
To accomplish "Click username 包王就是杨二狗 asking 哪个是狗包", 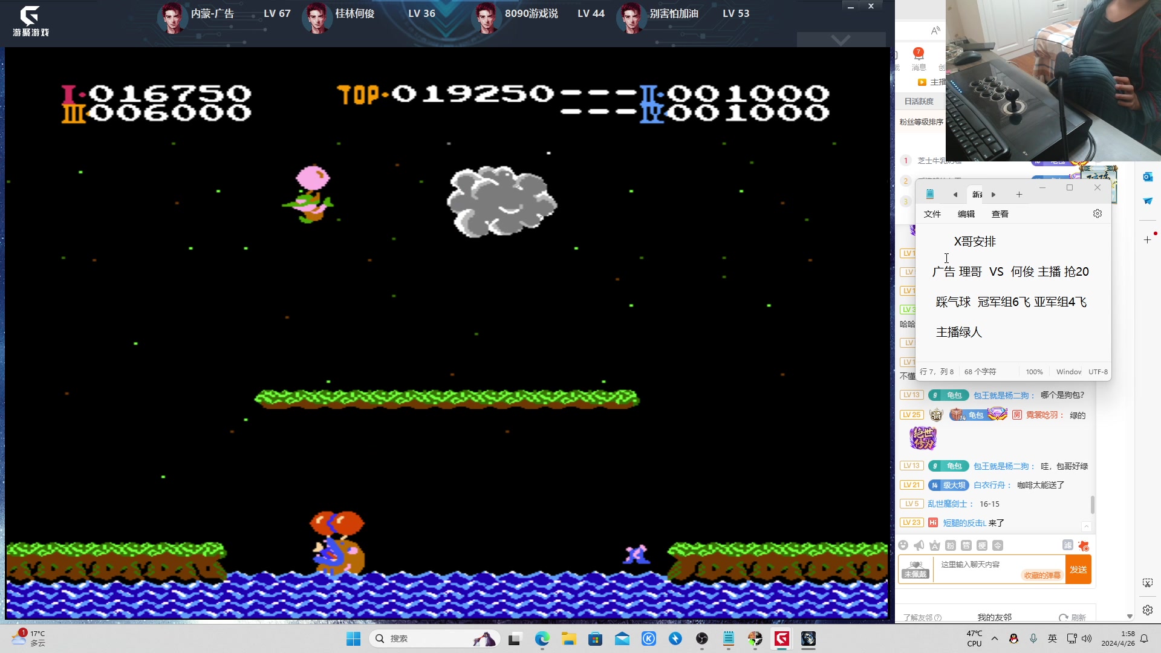I will (x=1001, y=395).
